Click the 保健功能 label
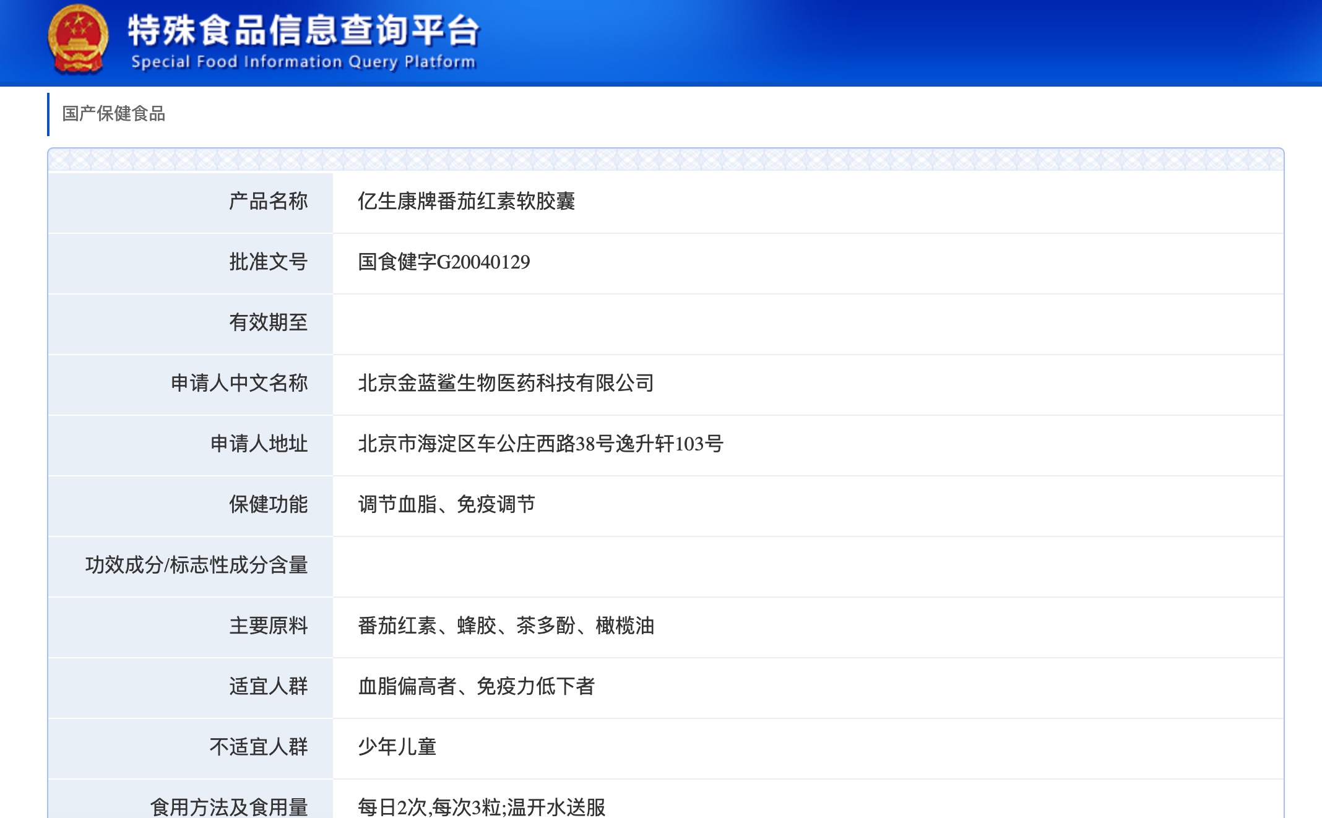 point(268,504)
